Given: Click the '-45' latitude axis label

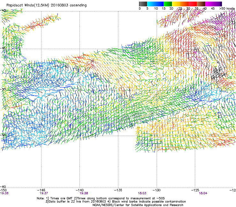Looking at the screenshot, I should tap(3, 48).
